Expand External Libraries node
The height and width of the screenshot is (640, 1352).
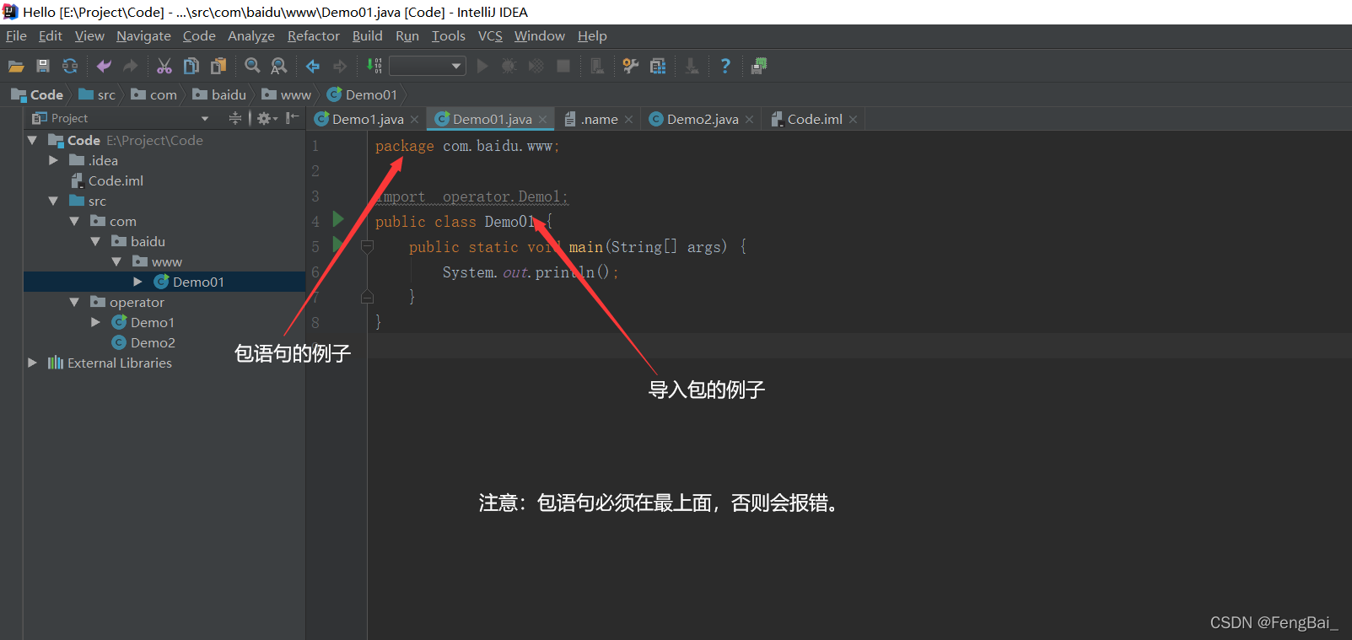pos(32,363)
